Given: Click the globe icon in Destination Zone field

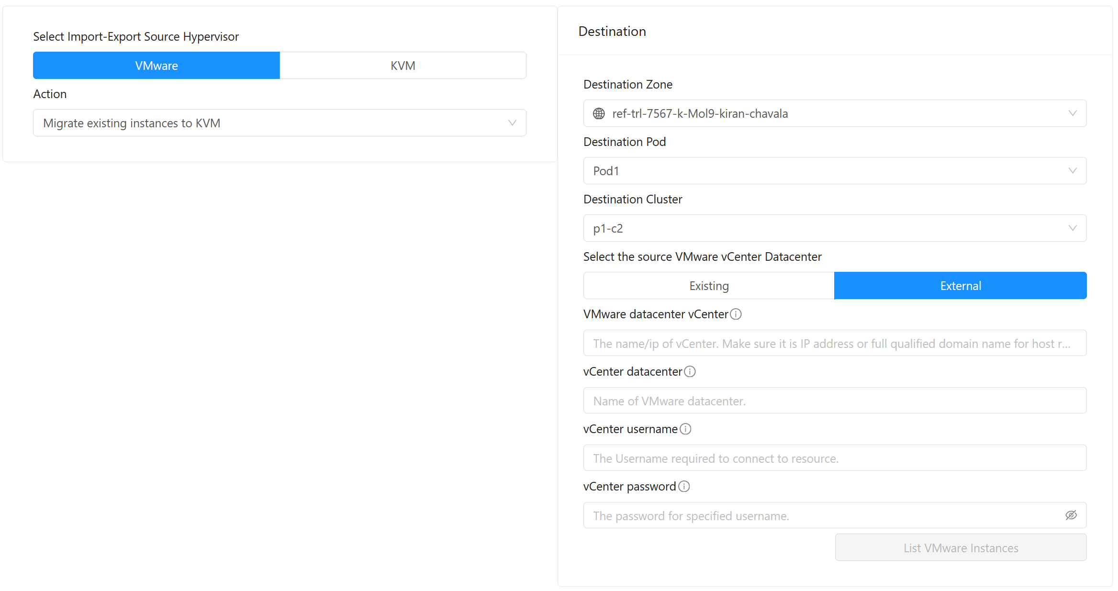Looking at the screenshot, I should tap(599, 113).
